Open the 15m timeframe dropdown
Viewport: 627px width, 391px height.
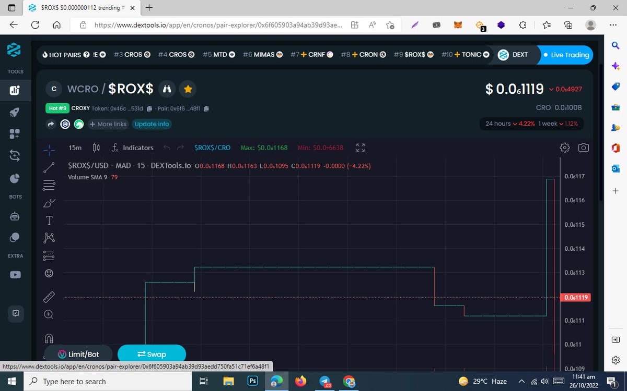75,148
